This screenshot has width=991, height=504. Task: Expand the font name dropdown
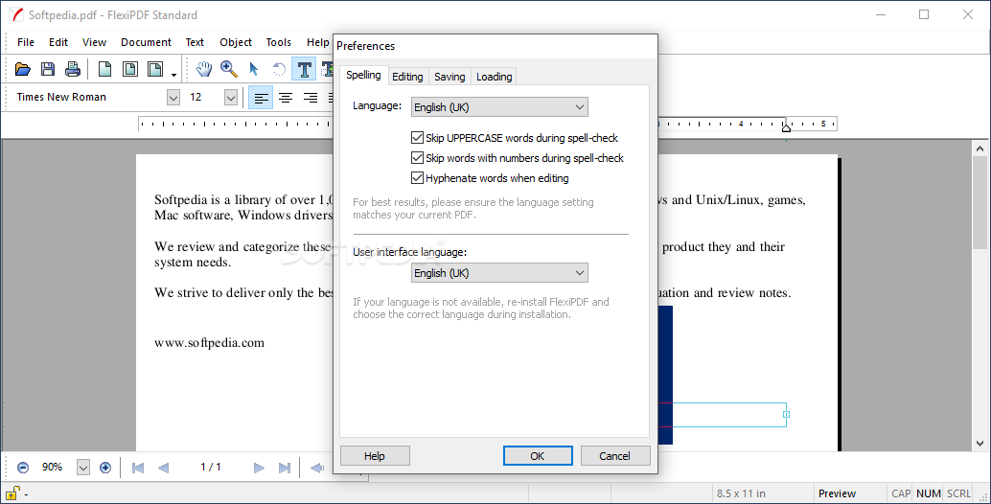(173, 98)
